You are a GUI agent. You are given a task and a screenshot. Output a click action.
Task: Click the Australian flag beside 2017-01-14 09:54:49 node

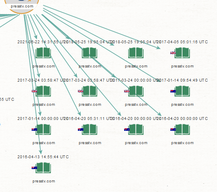173,91
